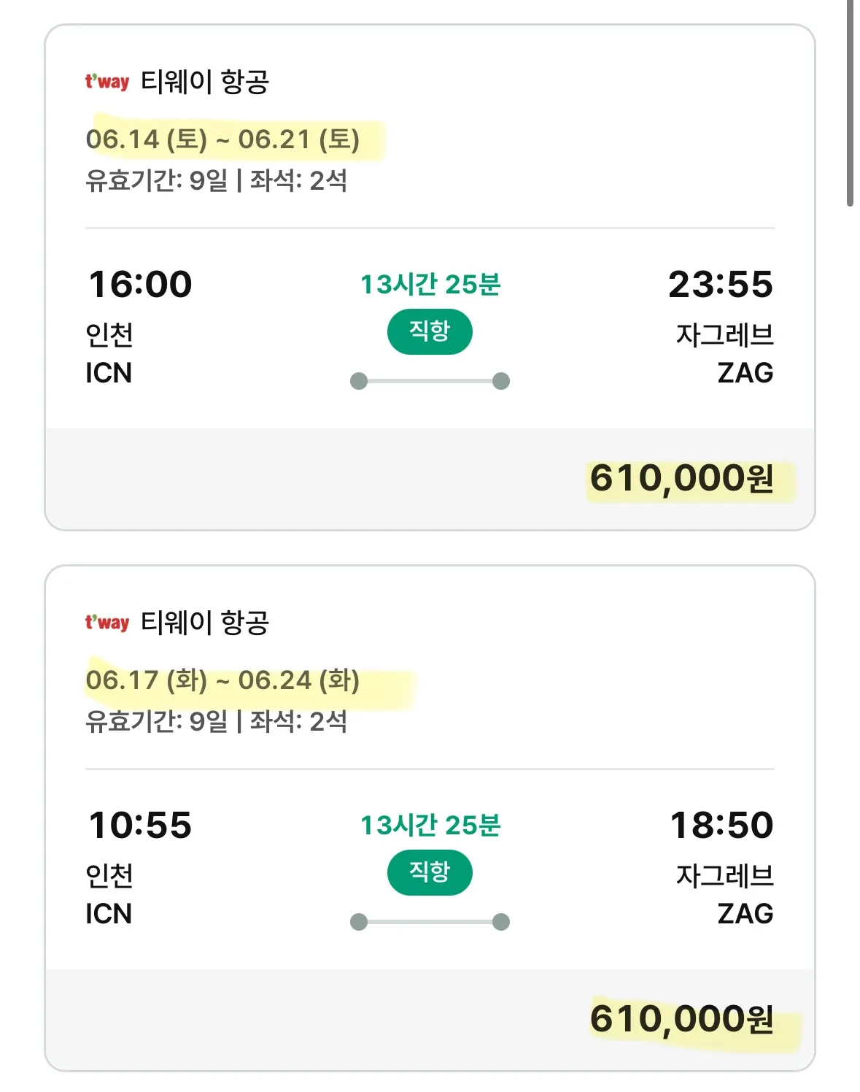Tap the 16:00 departure time
860x1092 pixels.
click(x=140, y=284)
